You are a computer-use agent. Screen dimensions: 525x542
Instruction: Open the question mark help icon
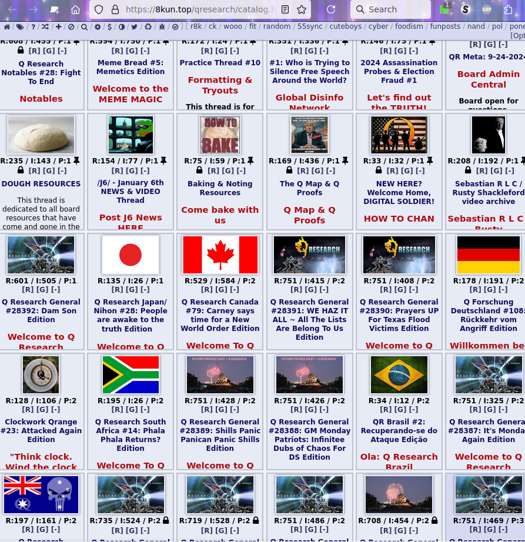pyautogui.click(x=33, y=26)
